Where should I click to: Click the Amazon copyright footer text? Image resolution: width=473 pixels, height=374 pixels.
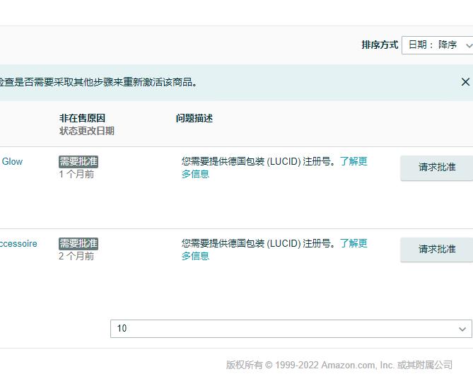[x=339, y=366]
